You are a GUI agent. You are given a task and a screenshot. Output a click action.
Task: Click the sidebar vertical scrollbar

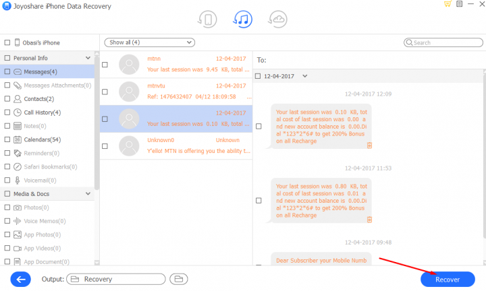tap(97, 122)
